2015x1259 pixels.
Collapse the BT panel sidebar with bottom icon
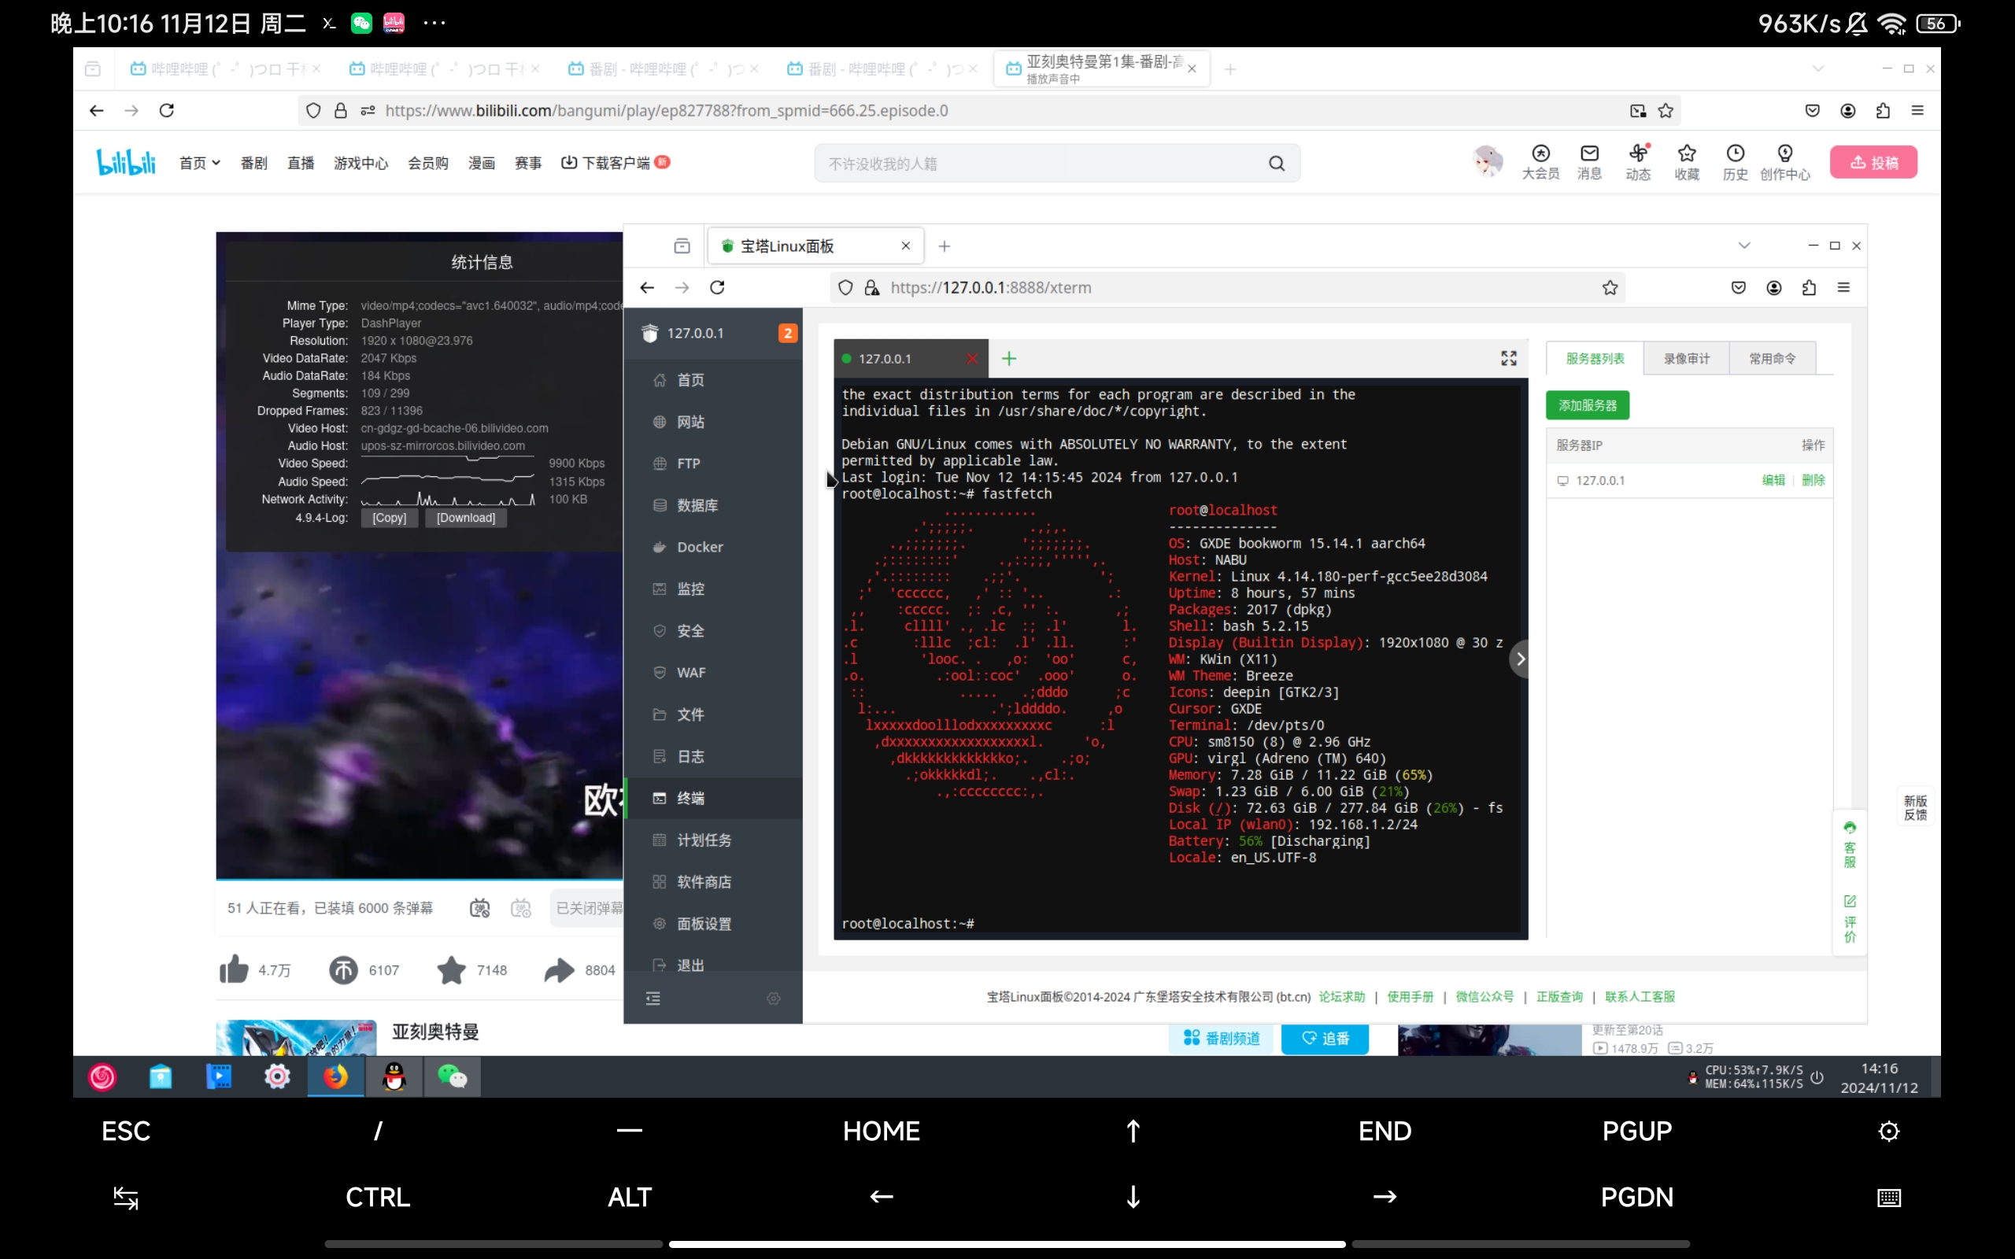(653, 999)
